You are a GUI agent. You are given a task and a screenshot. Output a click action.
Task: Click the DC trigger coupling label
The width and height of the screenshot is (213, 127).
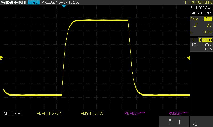coord(209,25)
